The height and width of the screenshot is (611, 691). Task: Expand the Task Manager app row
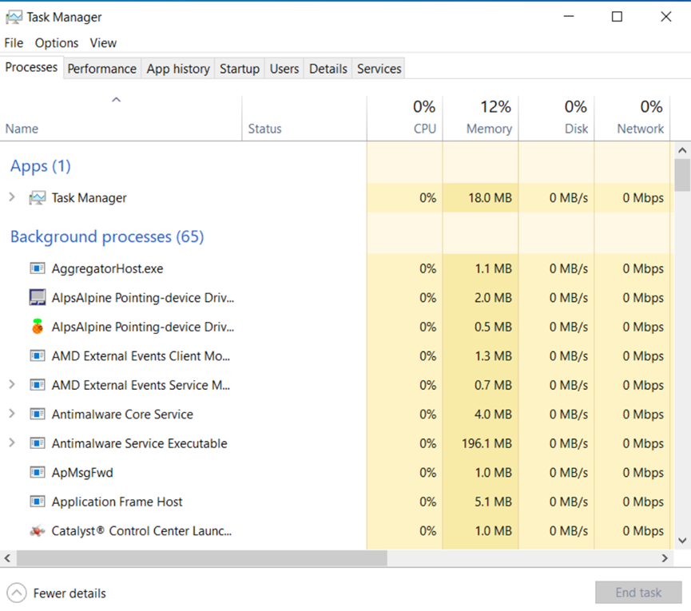(12, 197)
